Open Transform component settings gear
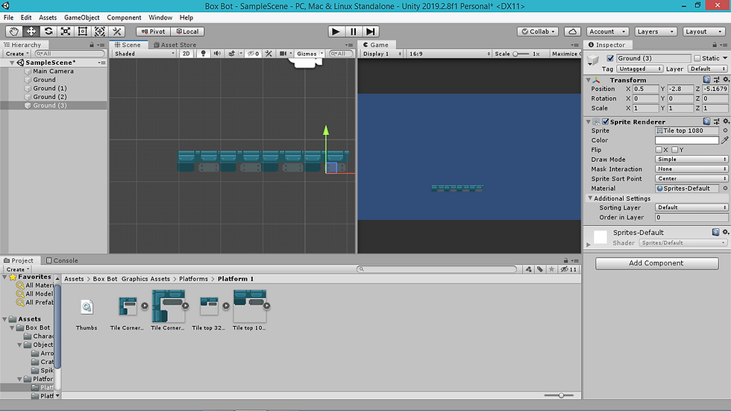Screen dimensions: 731x411 point(725,80)
